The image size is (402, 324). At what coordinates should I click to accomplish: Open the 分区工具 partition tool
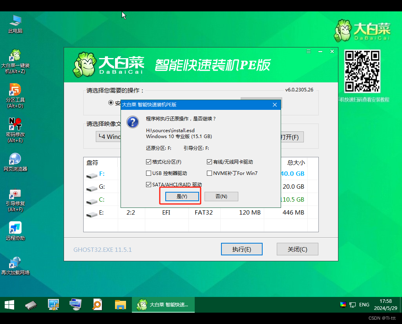tap(15, 90)
